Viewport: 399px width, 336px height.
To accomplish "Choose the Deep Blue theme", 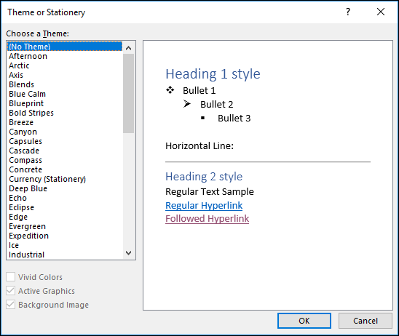I will click(65, 188).
